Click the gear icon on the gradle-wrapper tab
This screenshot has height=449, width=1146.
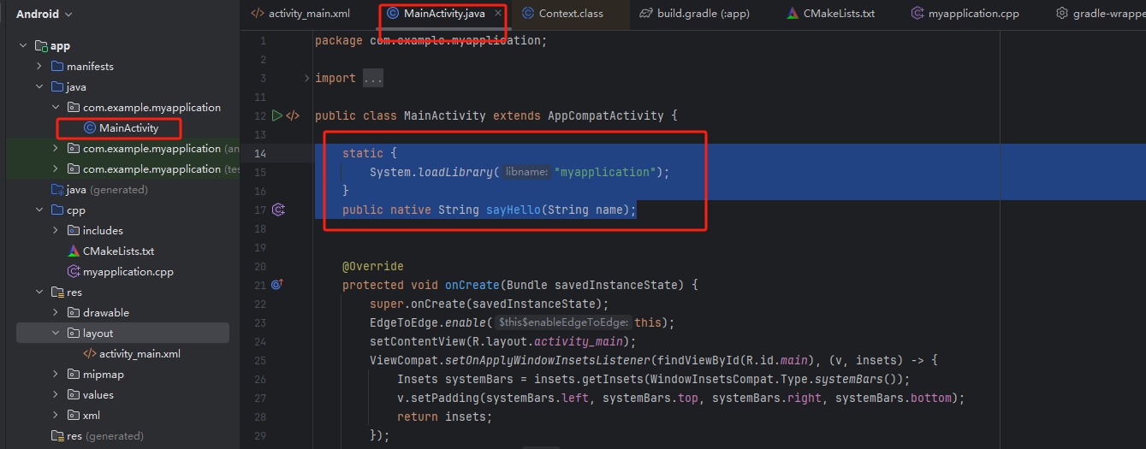(1062, 14)
